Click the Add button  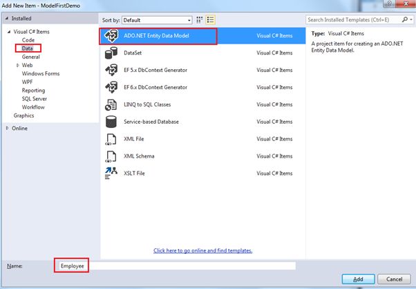coord(358,279)
